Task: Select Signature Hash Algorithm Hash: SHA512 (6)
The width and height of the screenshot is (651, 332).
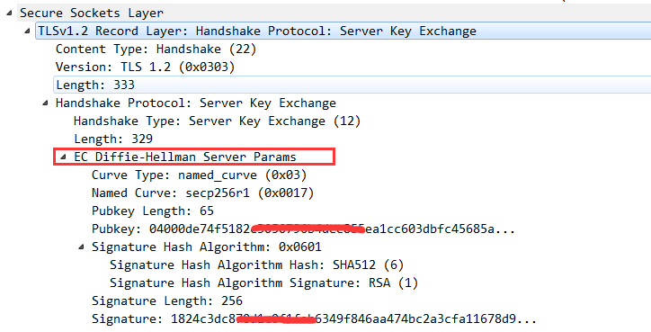Action: pyautogui.click(x=256, y=265)
